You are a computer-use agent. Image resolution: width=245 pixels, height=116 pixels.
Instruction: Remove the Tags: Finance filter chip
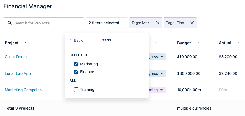(x=192, y=23)
